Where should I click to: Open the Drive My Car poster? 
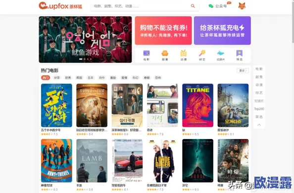(x=127, y=160)
